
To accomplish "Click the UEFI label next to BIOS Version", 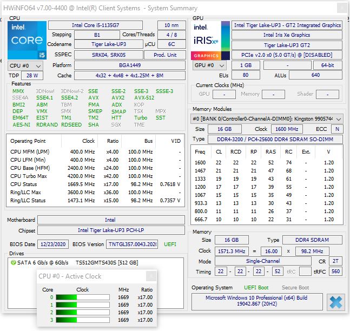I will tap(170, 244).
